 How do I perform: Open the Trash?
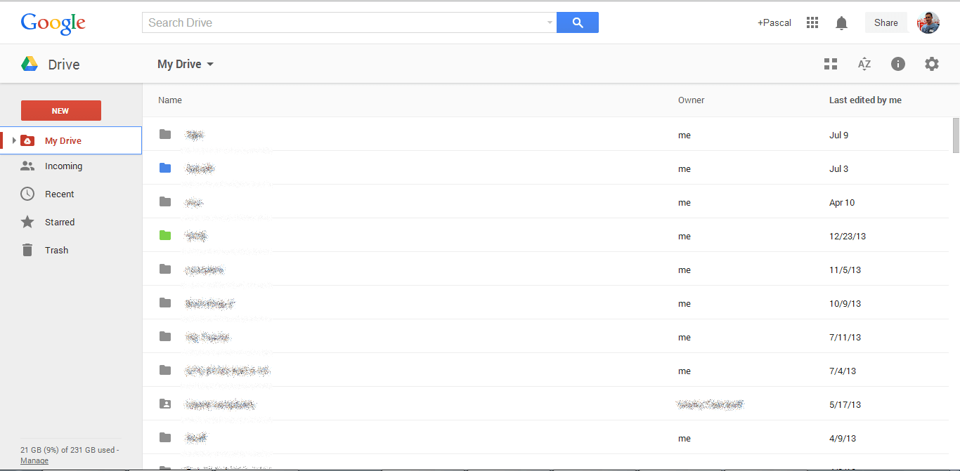pos(56,251)
